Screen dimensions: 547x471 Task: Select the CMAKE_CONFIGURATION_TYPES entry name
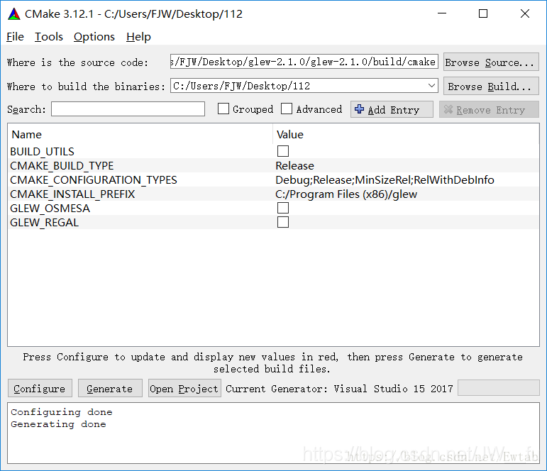tap(94, 180)
